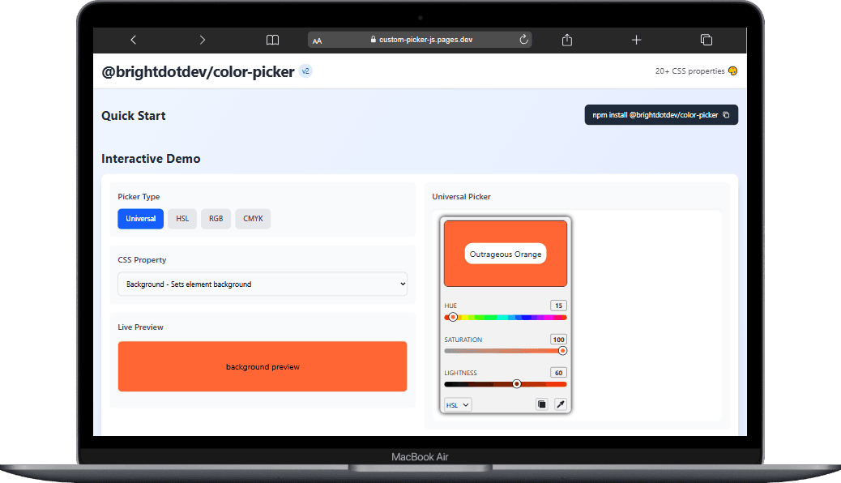Switch to the RGB picker type
The height and width of the screenshot is (483, 841).
[x=216, y=219]
